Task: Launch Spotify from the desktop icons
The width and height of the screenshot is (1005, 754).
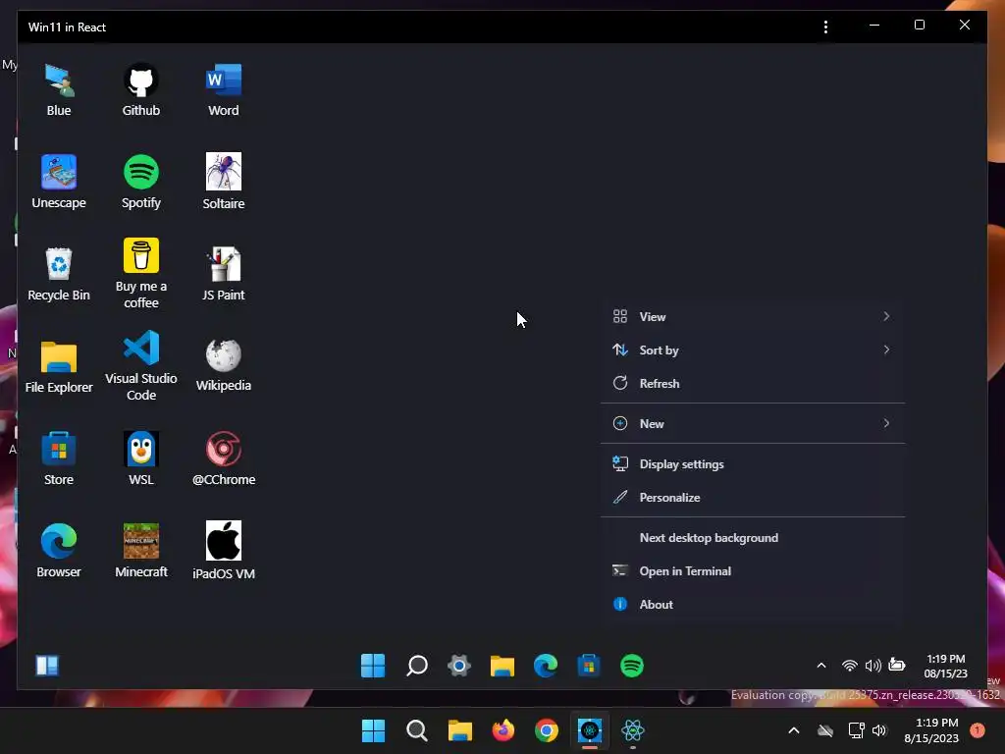Action: click(141, 182)
